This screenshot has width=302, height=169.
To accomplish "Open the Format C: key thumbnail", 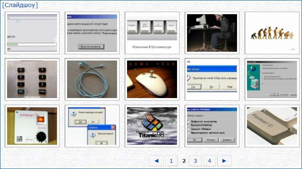I will coord(272,126).
